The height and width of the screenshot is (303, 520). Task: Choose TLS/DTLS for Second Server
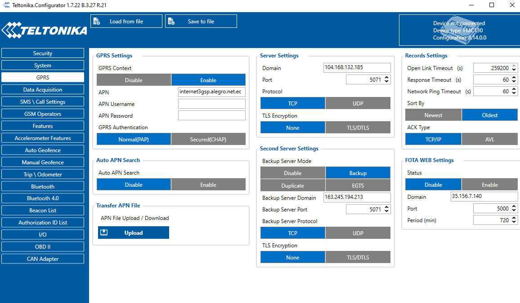pyautogui.click(x=358, y=257)
